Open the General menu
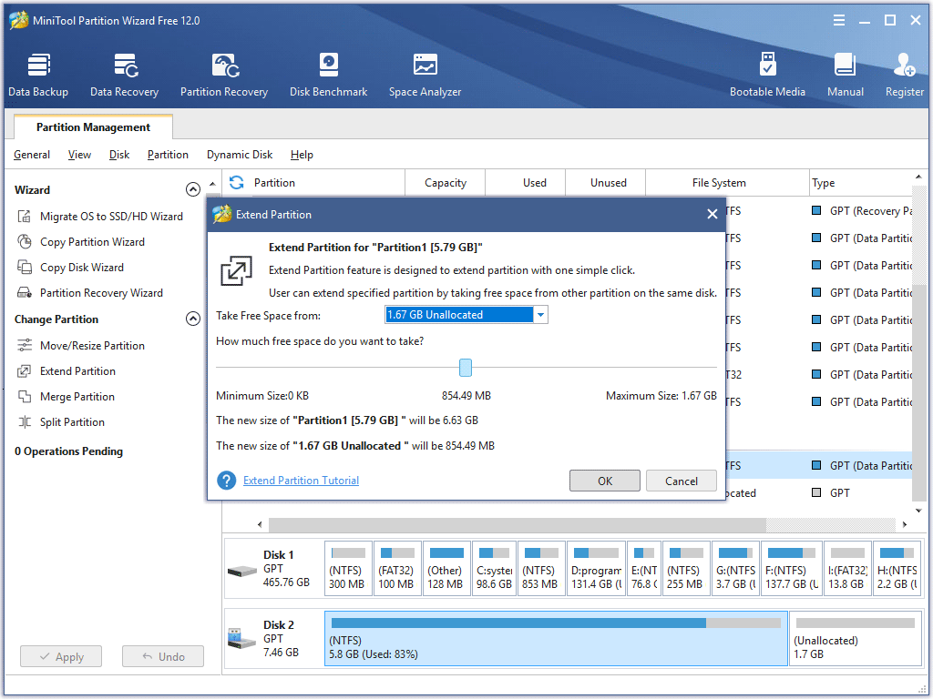Viewport: 933px width, 699px height. pos(32,155)
